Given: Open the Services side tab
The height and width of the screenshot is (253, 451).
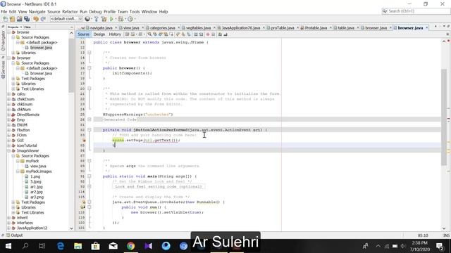Looking at the screenshot, I should point(3,69).
